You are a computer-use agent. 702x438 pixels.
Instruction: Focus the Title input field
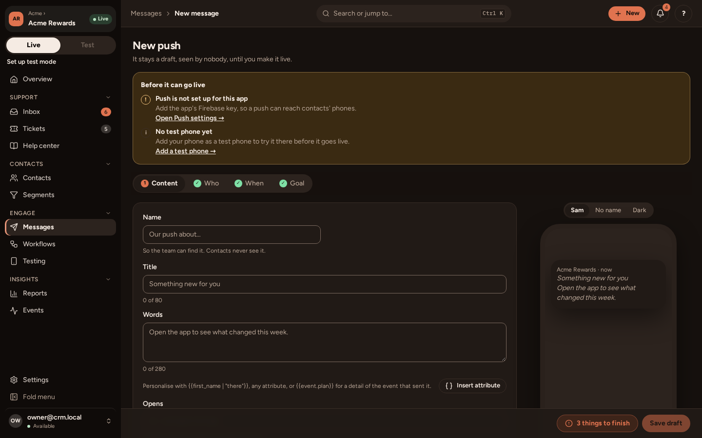pos(325,284)
